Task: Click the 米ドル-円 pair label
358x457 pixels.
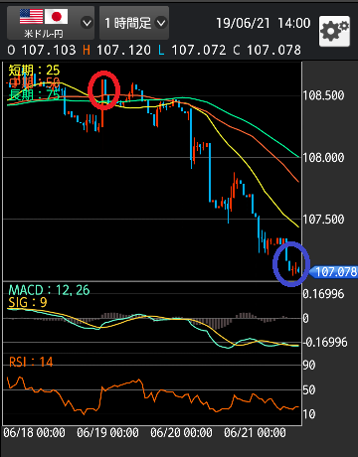Action: click(x=44, y=34)
